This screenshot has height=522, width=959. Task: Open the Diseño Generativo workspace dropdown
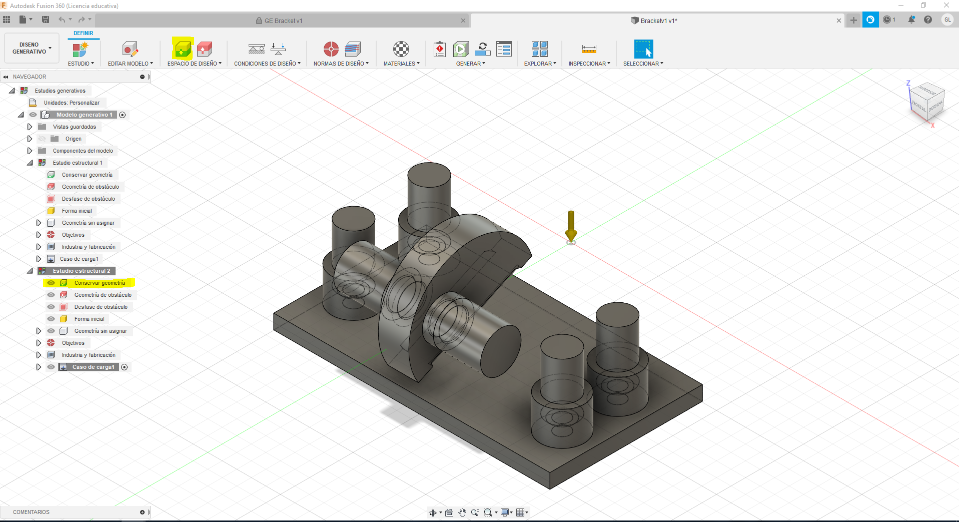point(32,48)
